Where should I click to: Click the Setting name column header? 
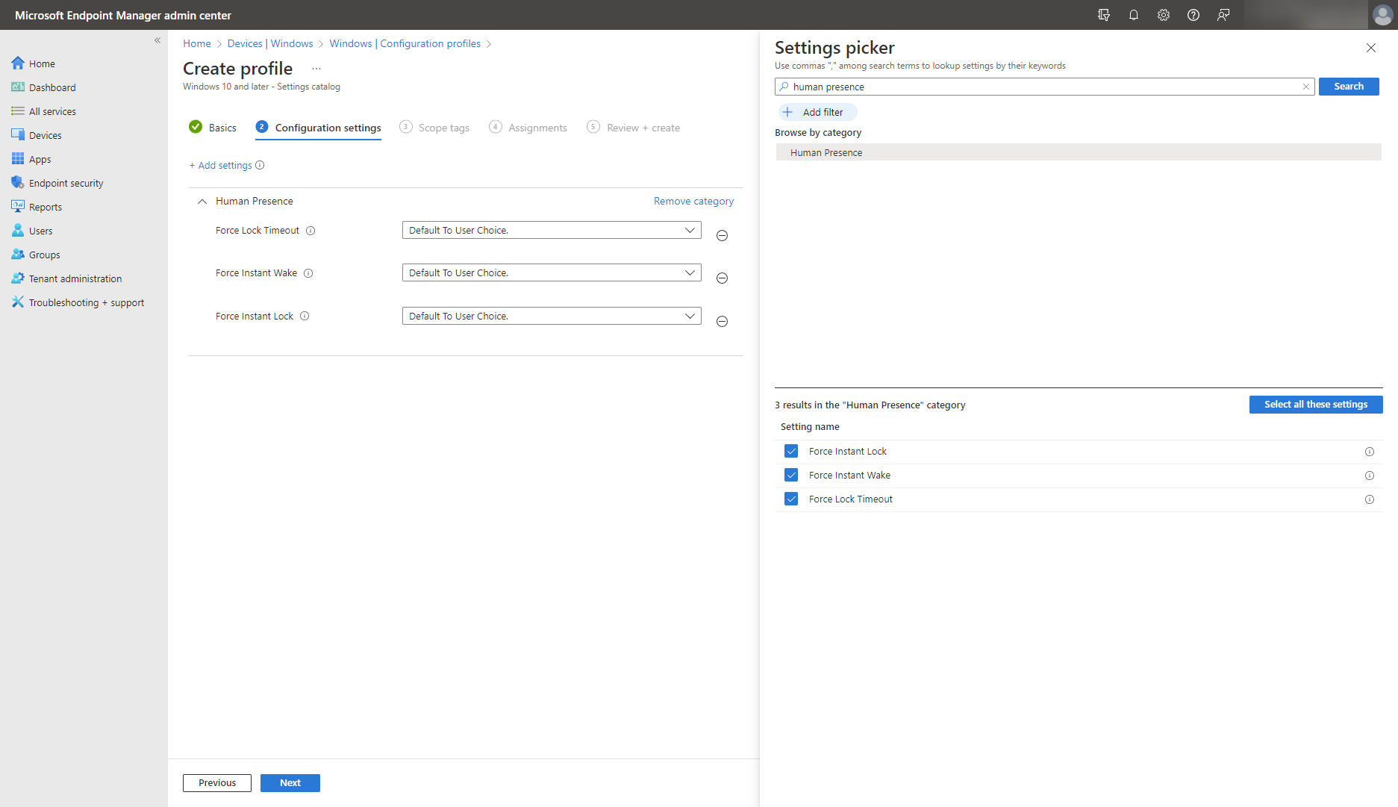(810, 427)
